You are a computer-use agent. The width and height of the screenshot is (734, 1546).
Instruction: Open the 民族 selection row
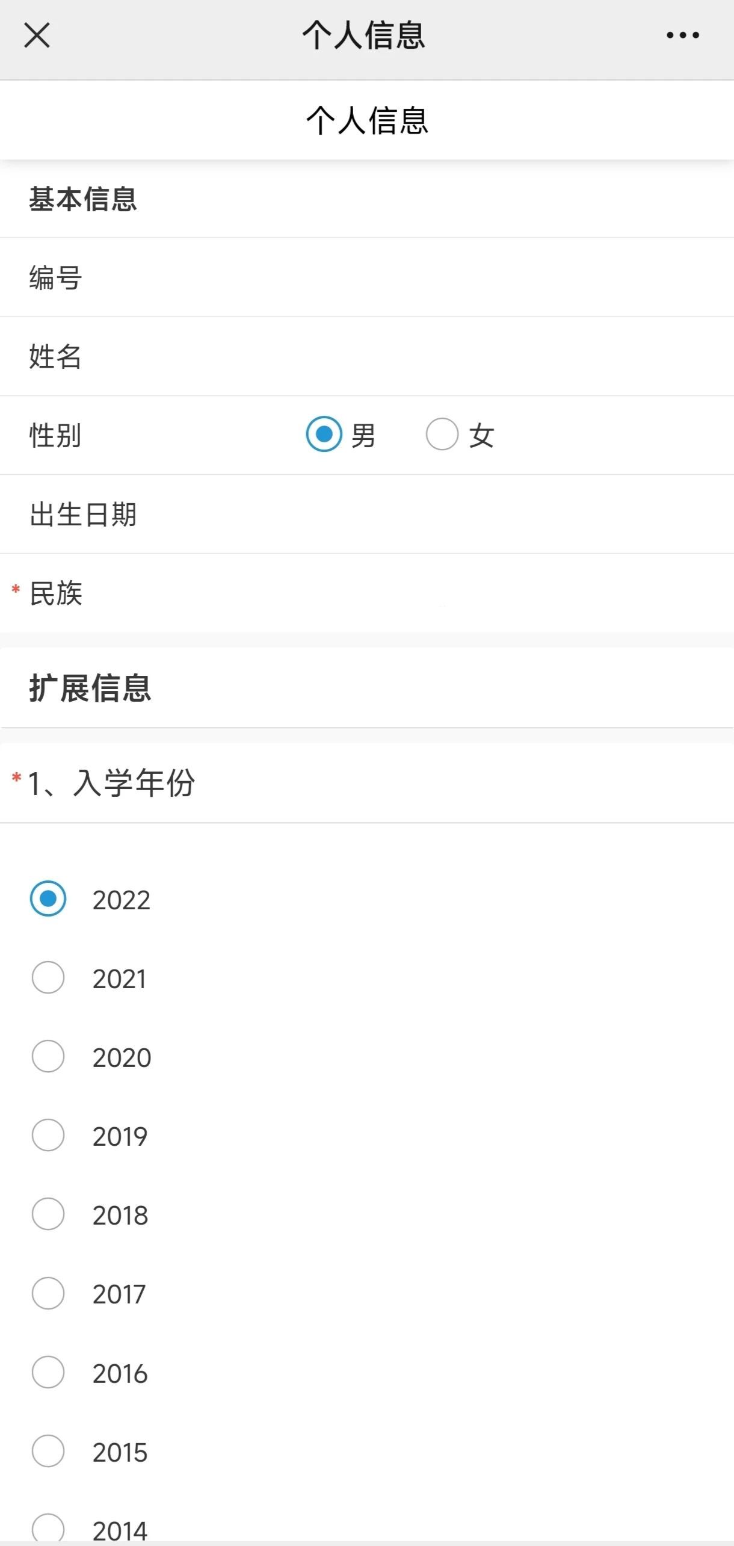[367, 593]
